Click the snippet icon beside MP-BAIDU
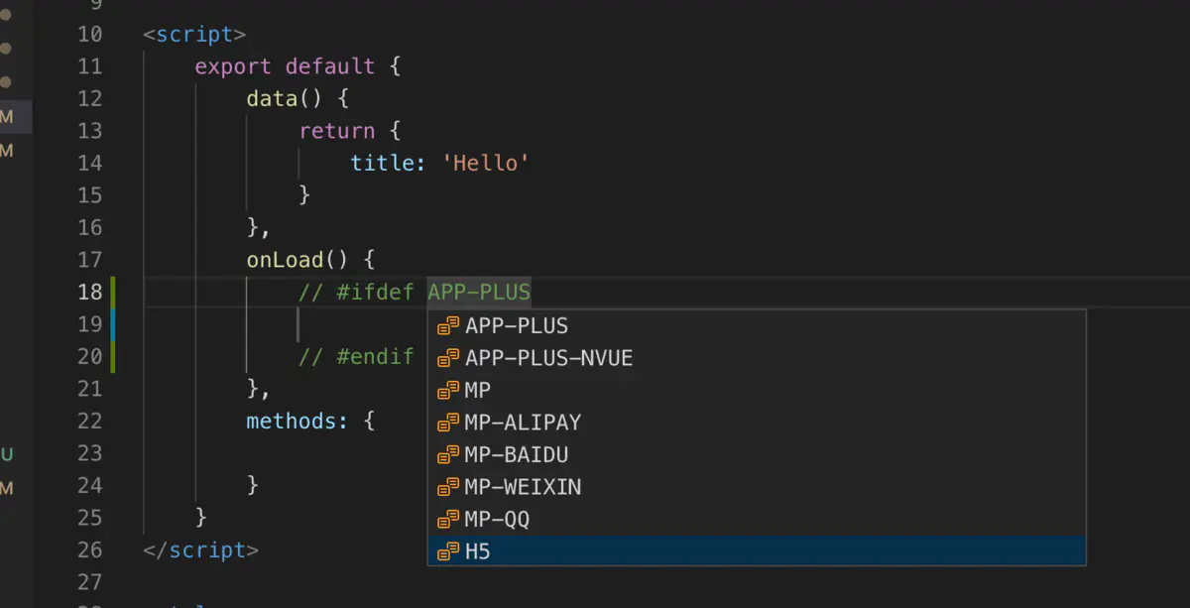Viewport: 1190px width, 608px height. (x=448, y=455)
